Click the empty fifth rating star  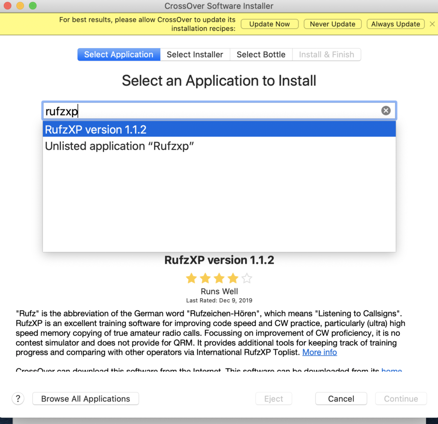247,279
